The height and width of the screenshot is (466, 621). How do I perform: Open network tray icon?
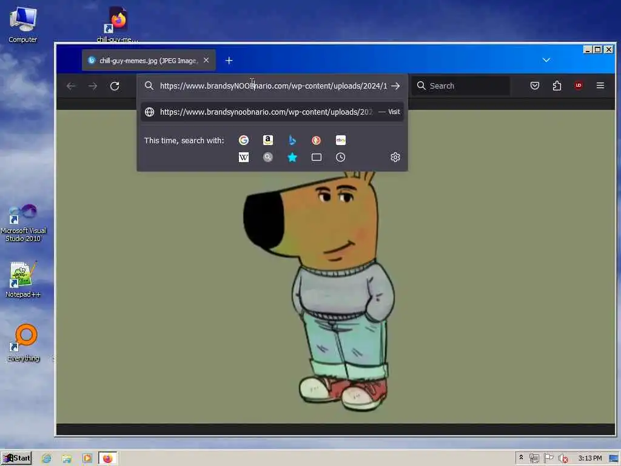(534, 459)
